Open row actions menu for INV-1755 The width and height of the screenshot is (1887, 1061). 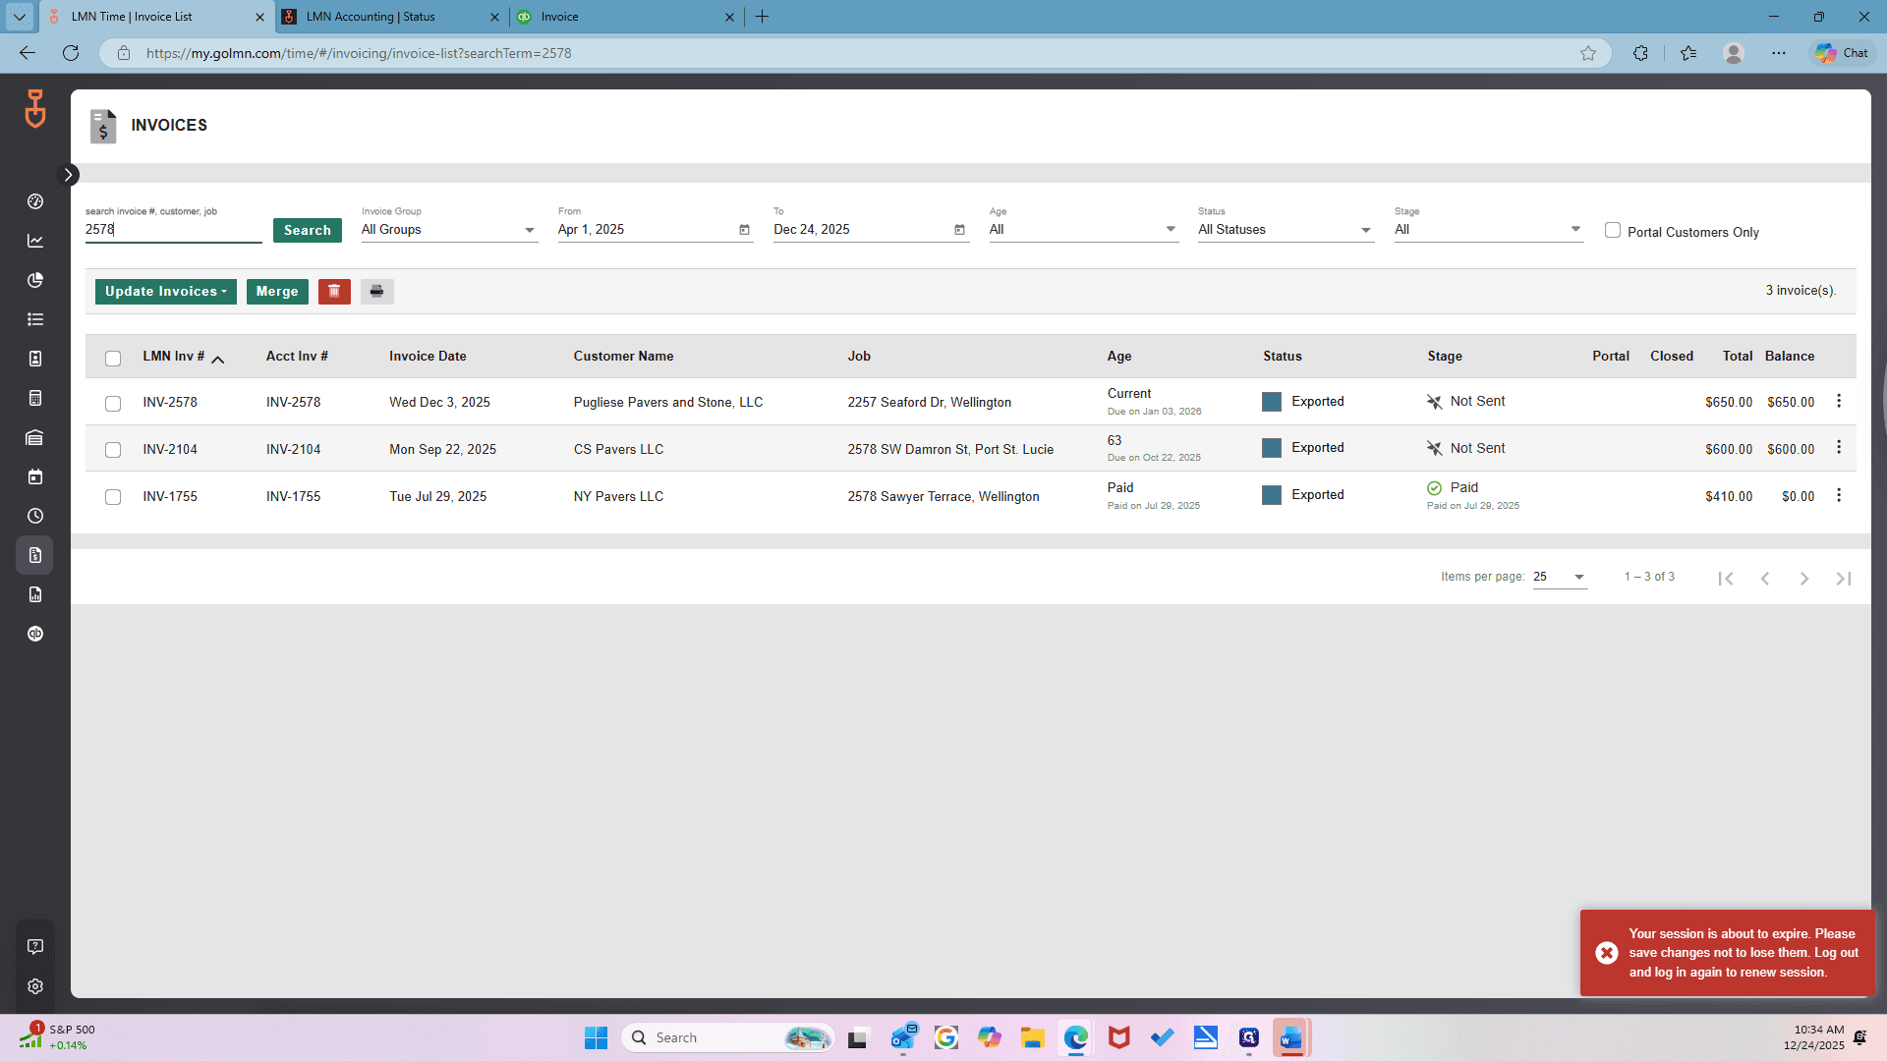[x=1839, y=495]
